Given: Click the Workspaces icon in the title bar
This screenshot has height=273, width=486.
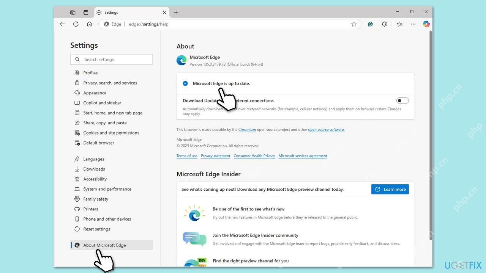Looking at the screenshot, I should pos(73,12).
